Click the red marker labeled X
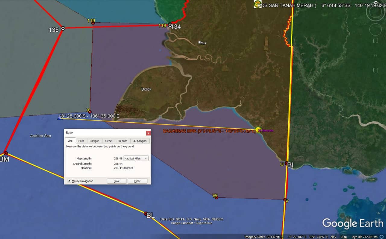This screenshot has height=239, width=386. pyautogui.click(x=89, y=112)
